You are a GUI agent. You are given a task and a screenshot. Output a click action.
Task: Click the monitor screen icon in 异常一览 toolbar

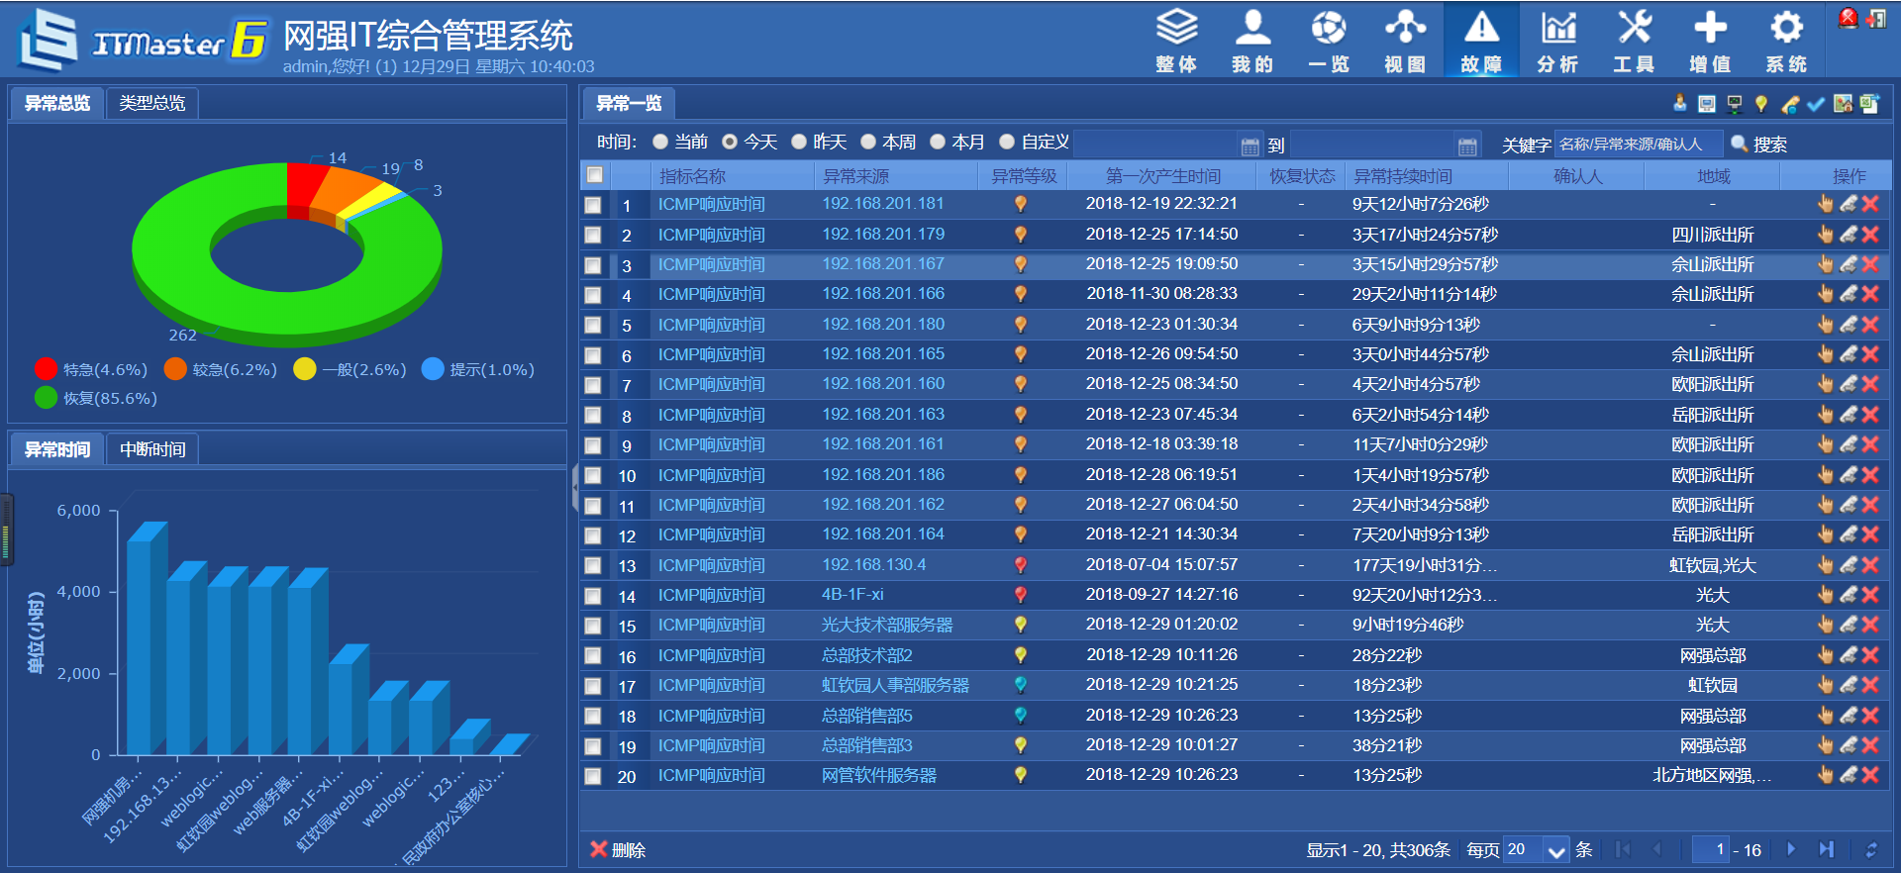(1707, 103)
